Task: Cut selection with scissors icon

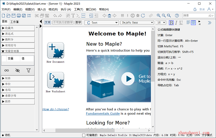Action: coord(37,16)
